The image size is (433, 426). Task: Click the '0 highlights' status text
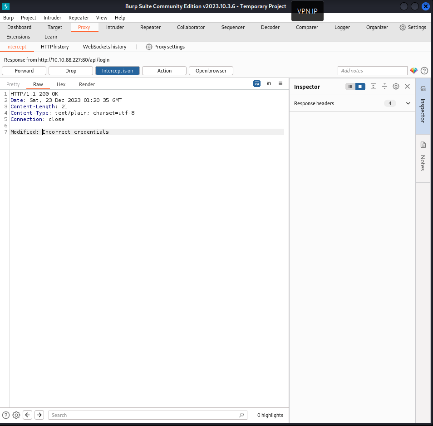point(270,415)
